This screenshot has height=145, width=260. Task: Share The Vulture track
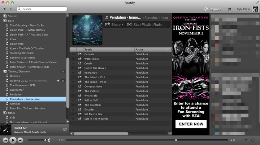(80, 91)
